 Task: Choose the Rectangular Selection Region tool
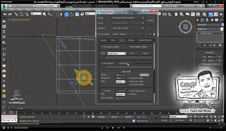pyautogui.click(x=55, y=14)
